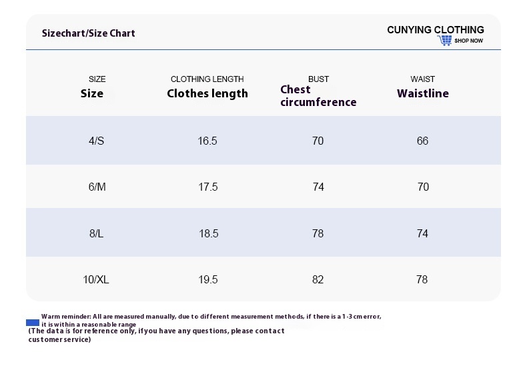Click the Warm reminder note text

tap(211, 320)
